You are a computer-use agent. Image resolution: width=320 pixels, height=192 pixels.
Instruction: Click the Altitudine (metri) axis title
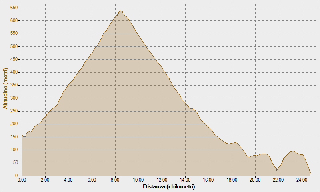[x=5, y=89]
